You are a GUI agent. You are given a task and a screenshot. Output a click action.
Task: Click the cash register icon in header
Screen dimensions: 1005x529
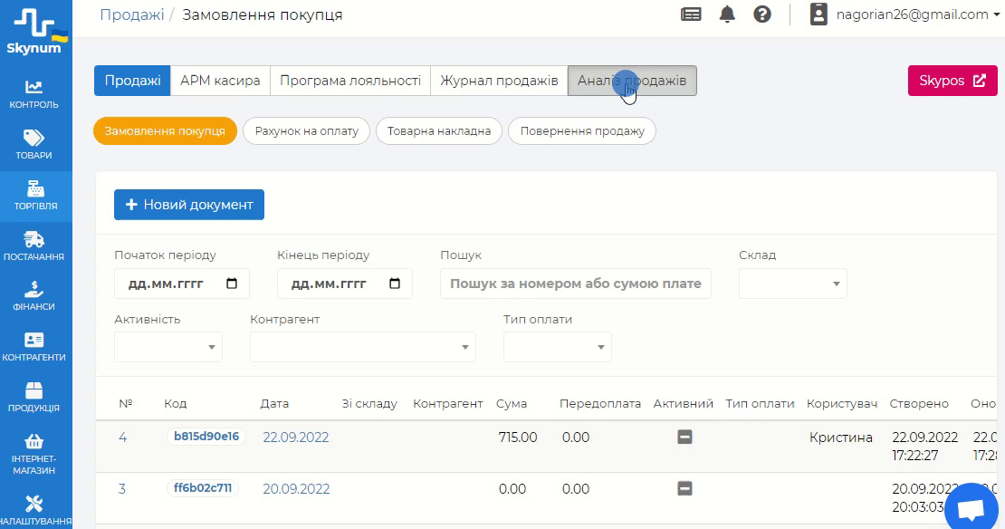click(x=691, y=14)
